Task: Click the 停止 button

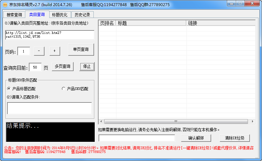Action: click(x=87, y=66)
